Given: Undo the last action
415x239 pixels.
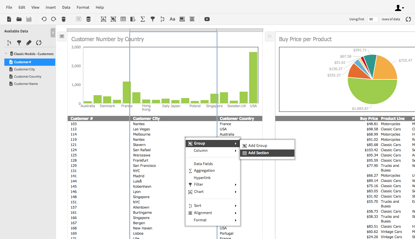Looking at the screenshot, I should coord(44,19).
